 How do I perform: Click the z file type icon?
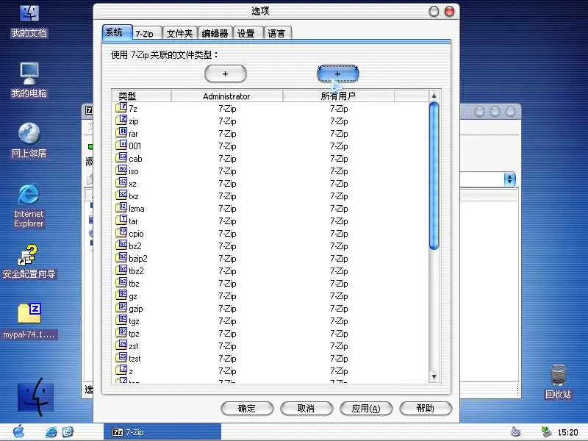[121, 370]
